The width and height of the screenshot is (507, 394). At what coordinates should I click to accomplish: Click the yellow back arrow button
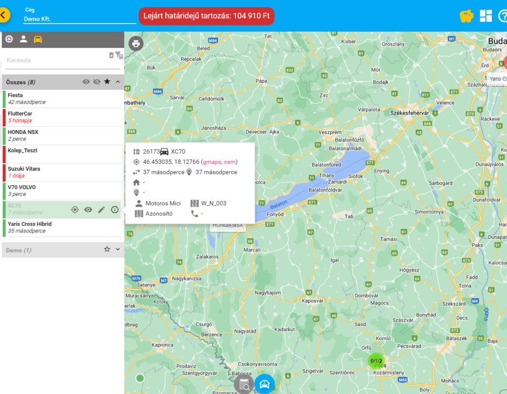pyautogui.click(x=4, y=15)
